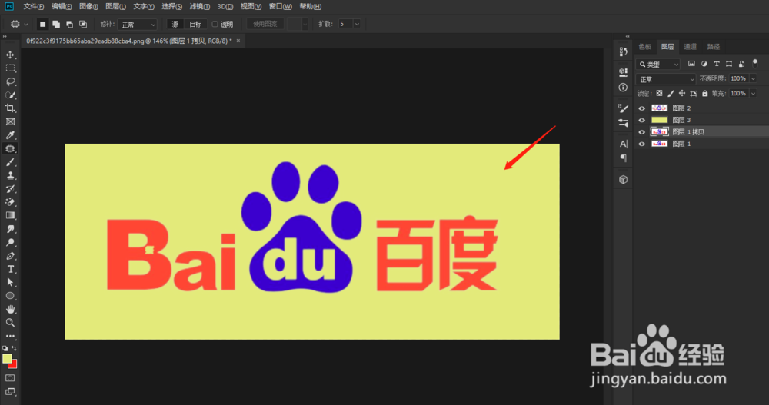Viewport: 769px width, 405px height.
Task: Select the Eraser tool
Action: pyautogui.click(x=10, y=202)
